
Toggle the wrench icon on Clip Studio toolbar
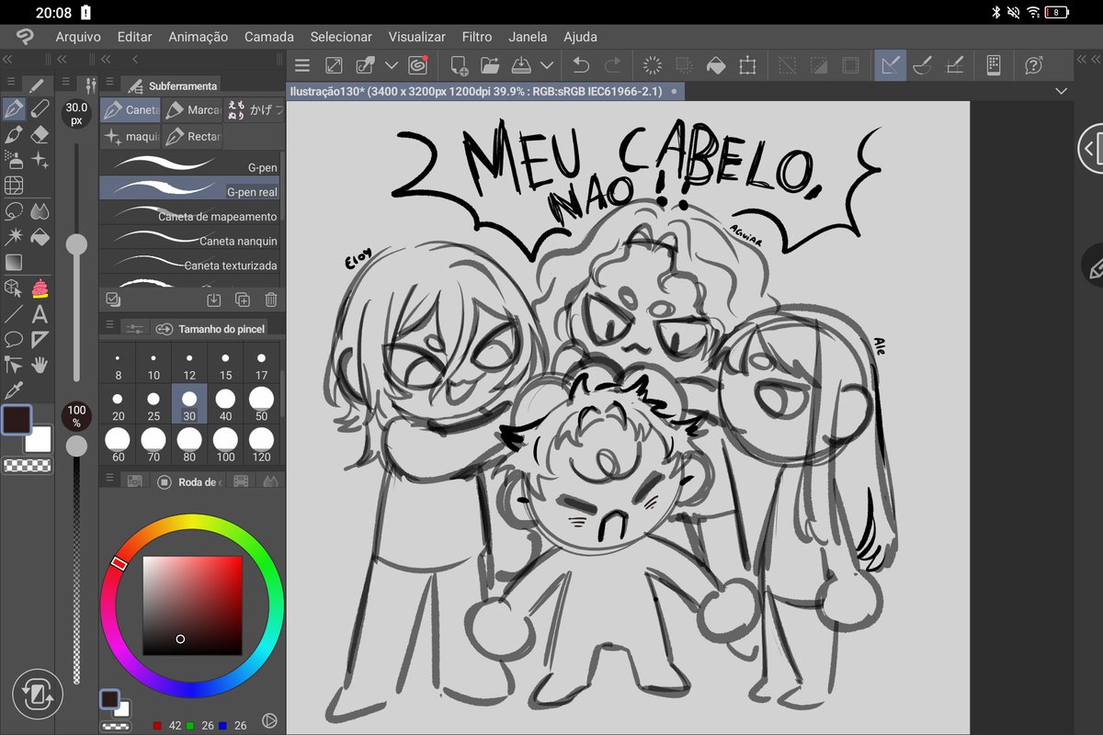(366, 65)
